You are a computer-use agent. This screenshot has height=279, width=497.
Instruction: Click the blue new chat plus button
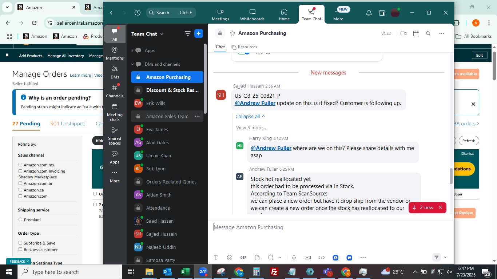pyautogui.click(x=199, y=33)
